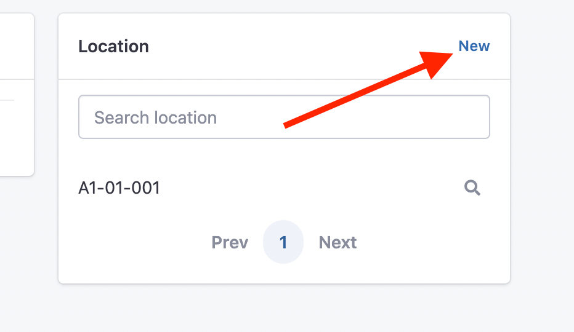
Task: Choose the A1-01-001 row text
Action: 119,188
